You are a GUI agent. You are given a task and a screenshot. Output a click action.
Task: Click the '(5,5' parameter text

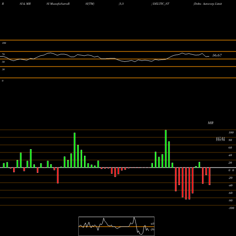click(x=121, y=4)
